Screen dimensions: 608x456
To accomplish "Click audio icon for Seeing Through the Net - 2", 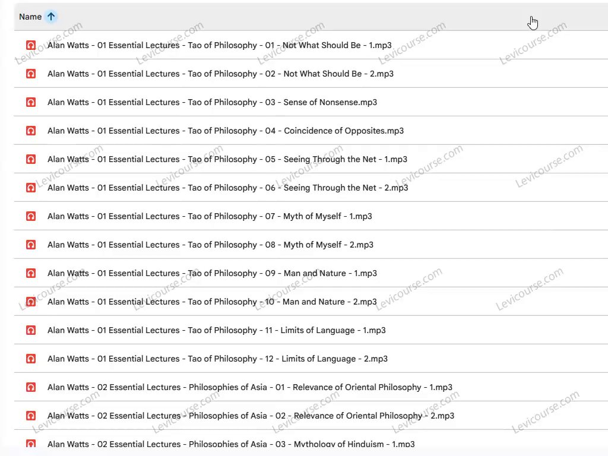I will 31,188.
